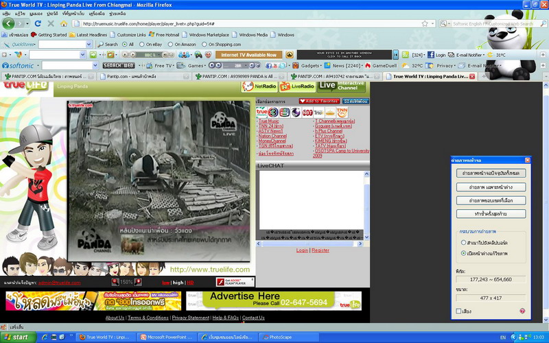This screenshot has width=549, height=343.
Task: Go to the browser home page icon
Action: click(x=64, y=23)
